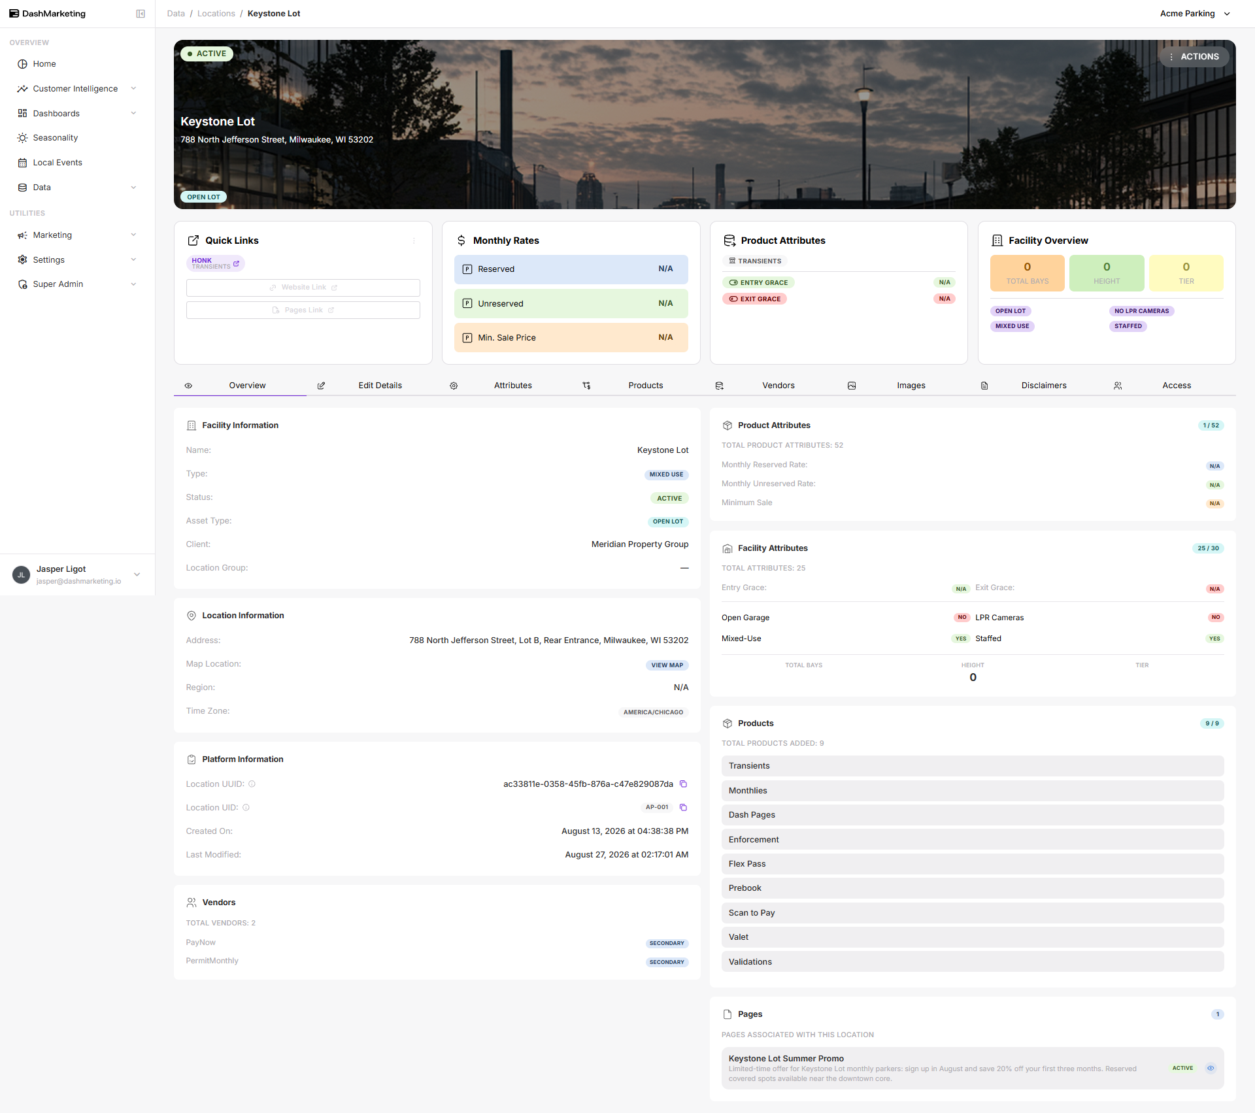The image size is (1255, 1113).
Task: Open Quick Links options menu dots
Action: click(414, 241)
